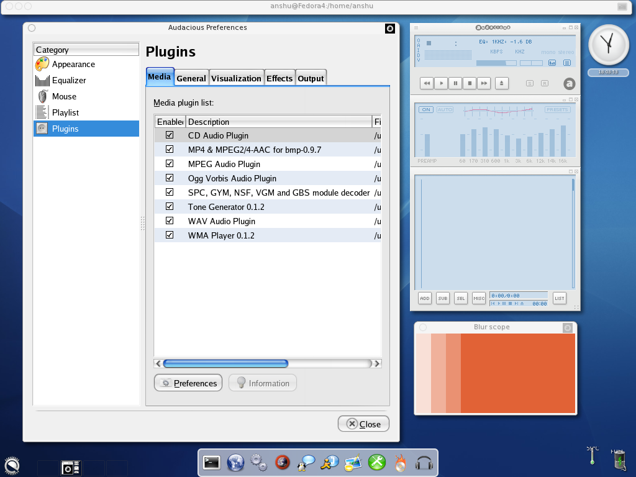Click the play button in Audacious player
The width and height of the screenshot is (636, 477).
point(442,83)
